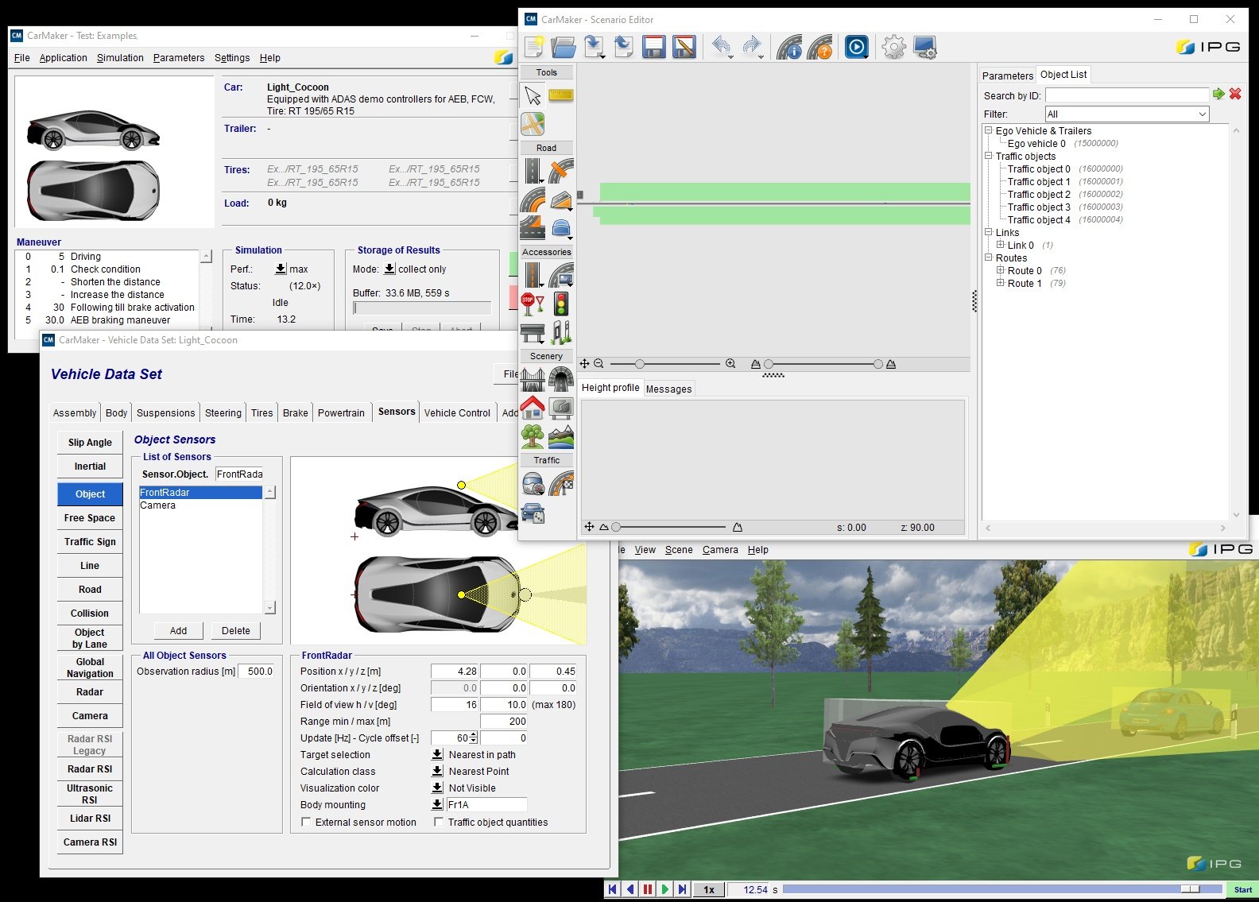Open the Traffic Sign sensor section
Viewport: 1259px width, 902px height.
pos(90,542)
